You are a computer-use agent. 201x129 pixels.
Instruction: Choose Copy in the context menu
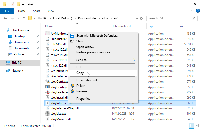coord(103,73)
